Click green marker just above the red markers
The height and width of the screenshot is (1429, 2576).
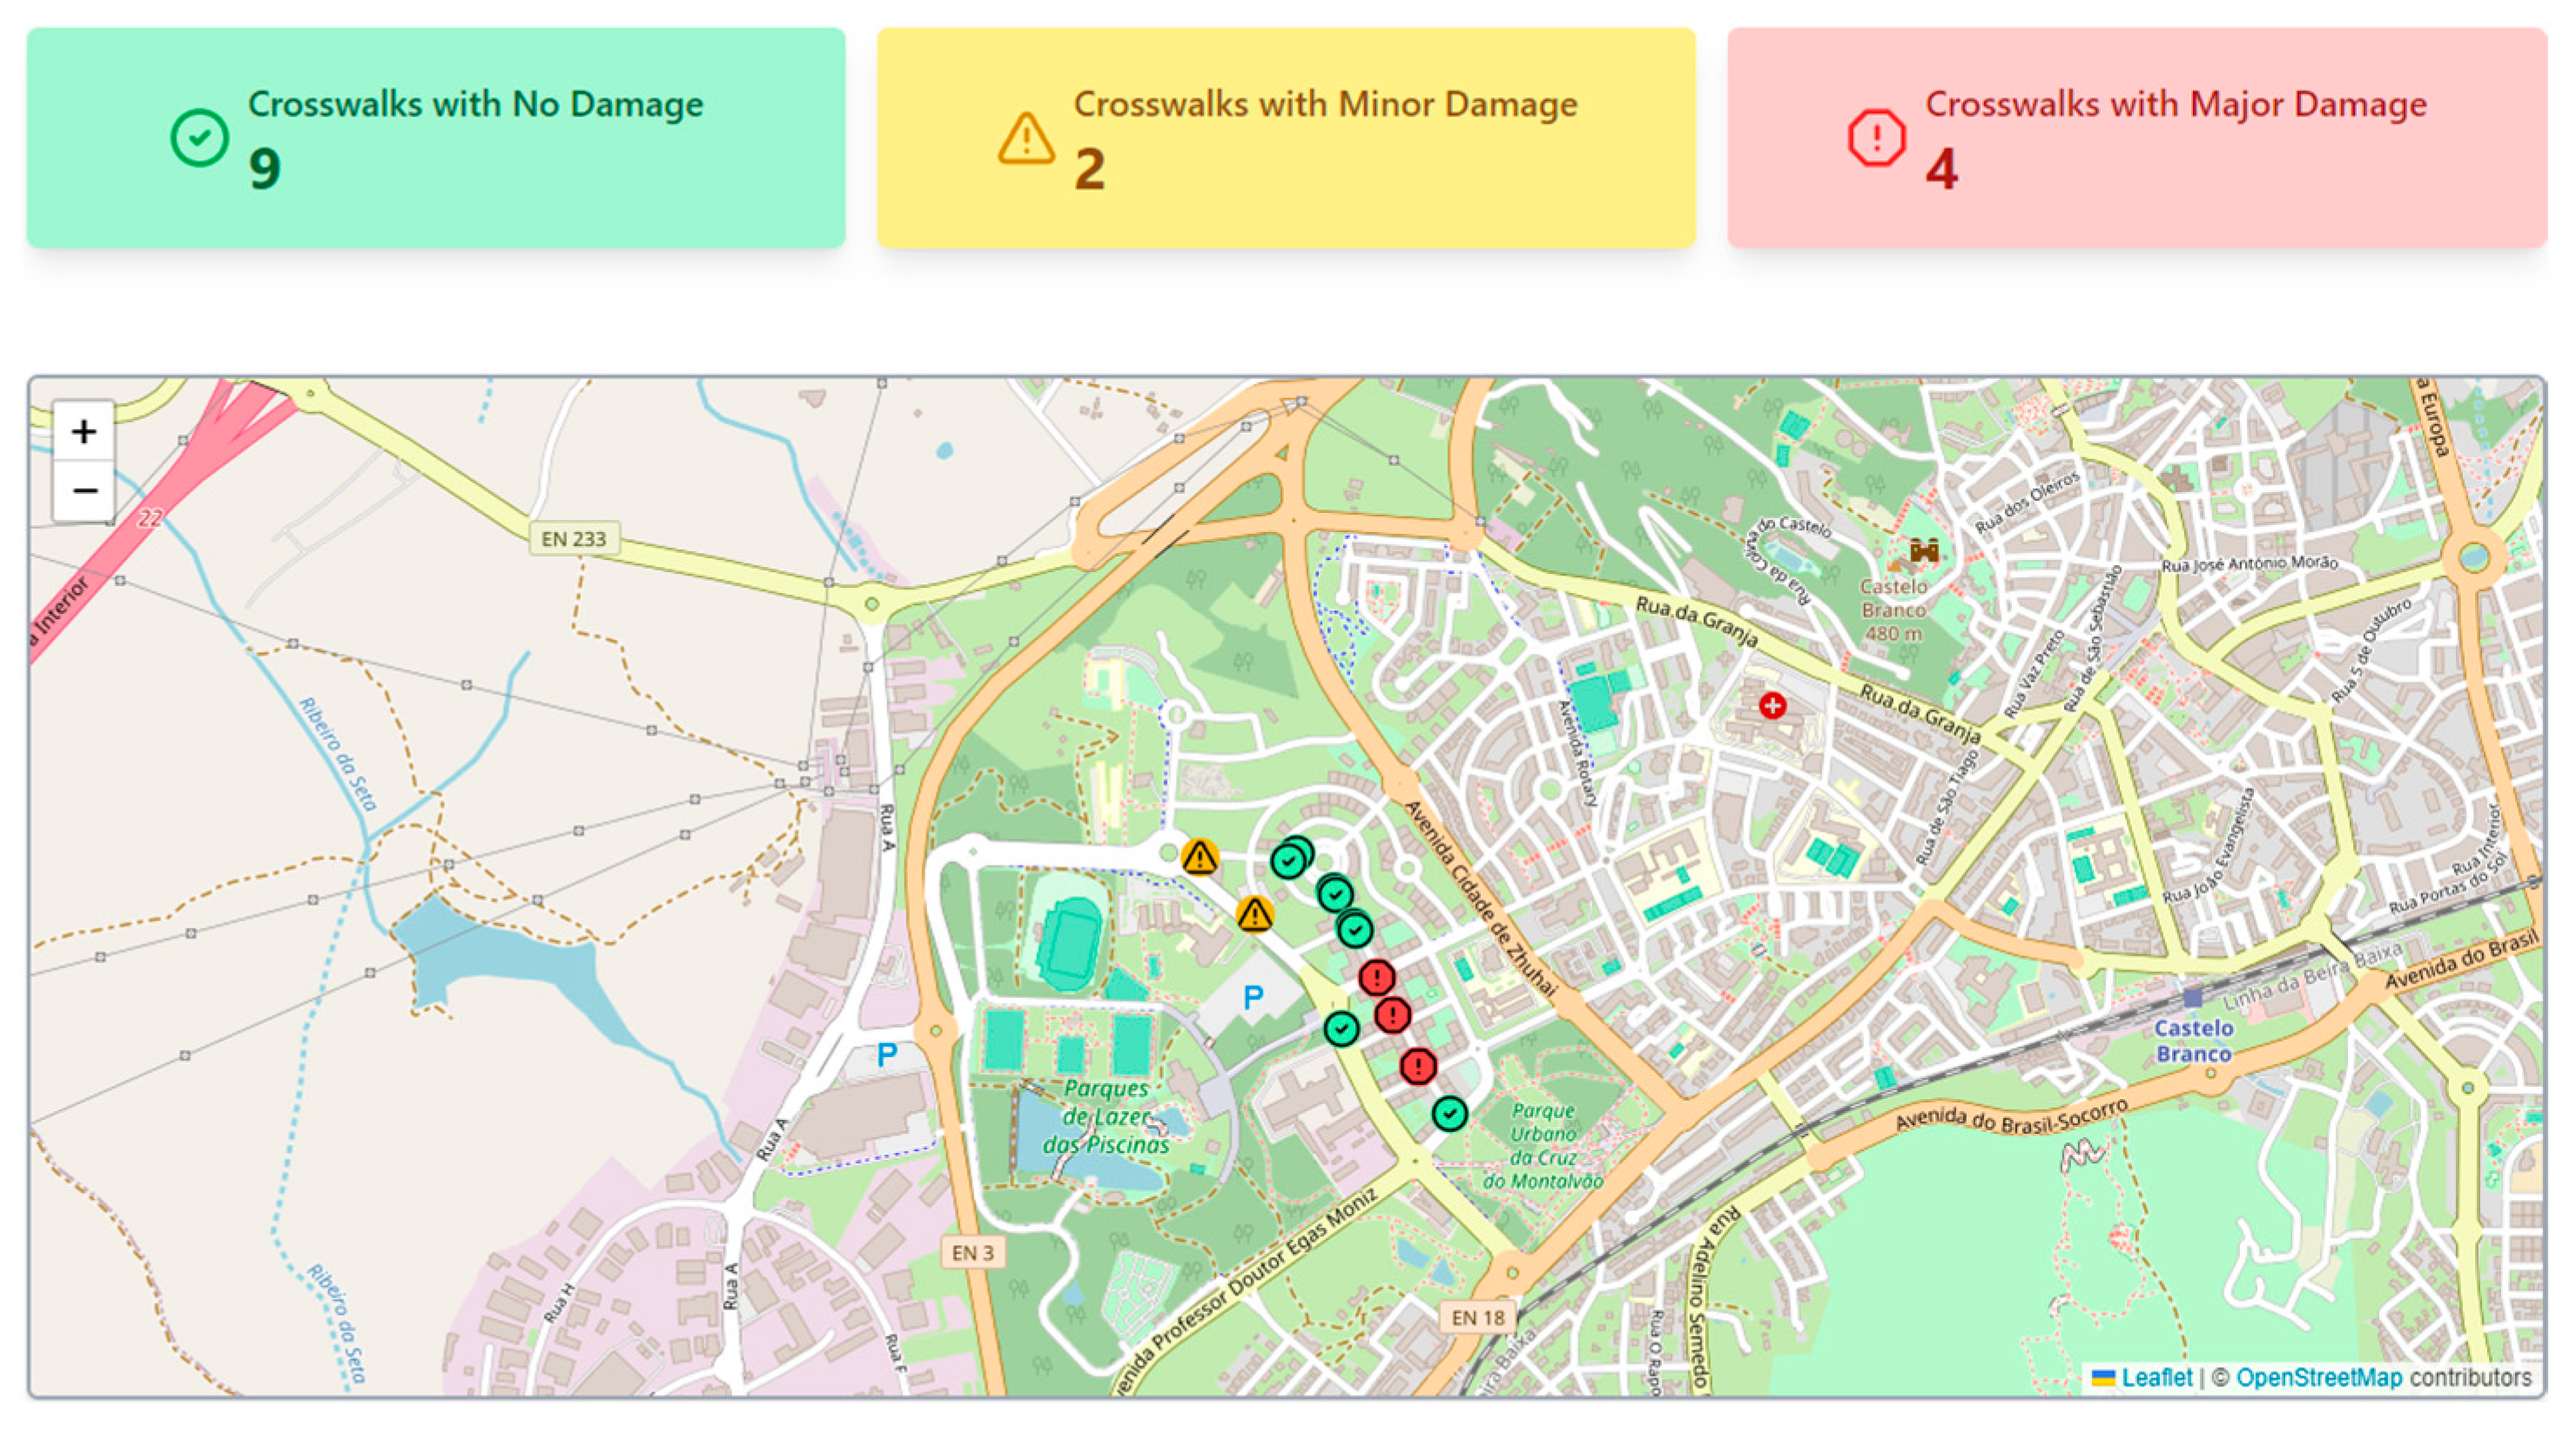1354,930
